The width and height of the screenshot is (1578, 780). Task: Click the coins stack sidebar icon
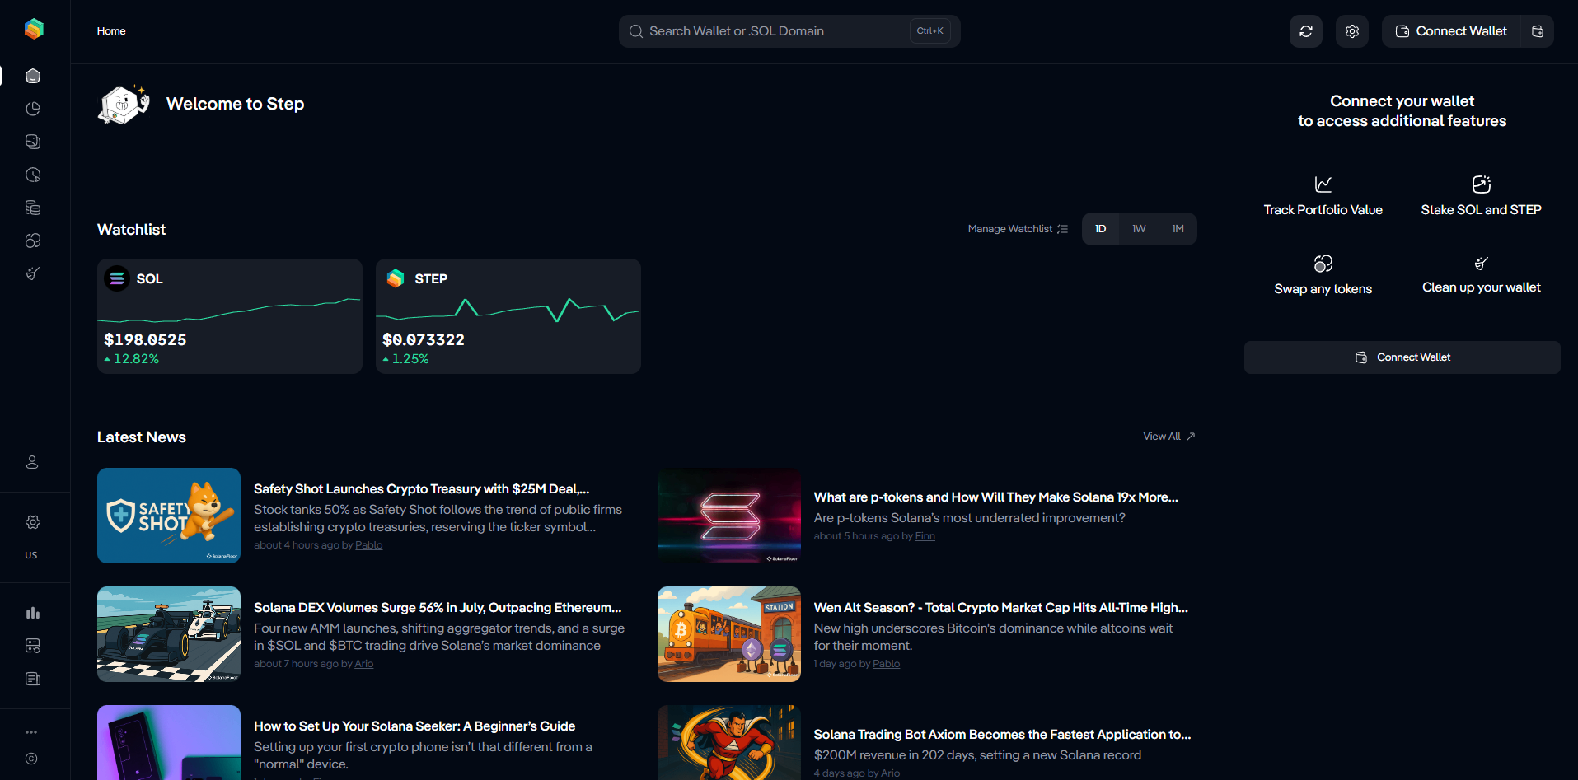(33, 208)
